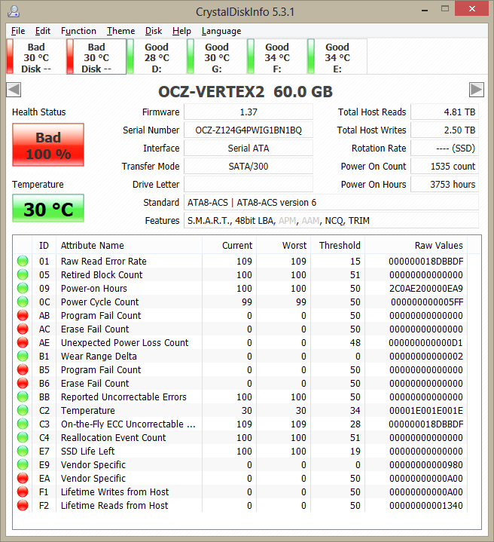
Task: Click the Transfer Mode field SATA/300
Action: 249,167
